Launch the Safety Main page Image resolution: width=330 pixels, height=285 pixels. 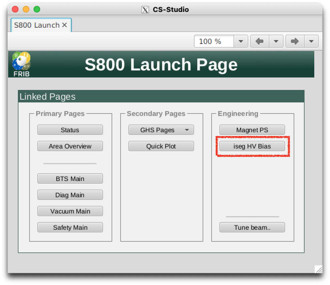[70, 228]
